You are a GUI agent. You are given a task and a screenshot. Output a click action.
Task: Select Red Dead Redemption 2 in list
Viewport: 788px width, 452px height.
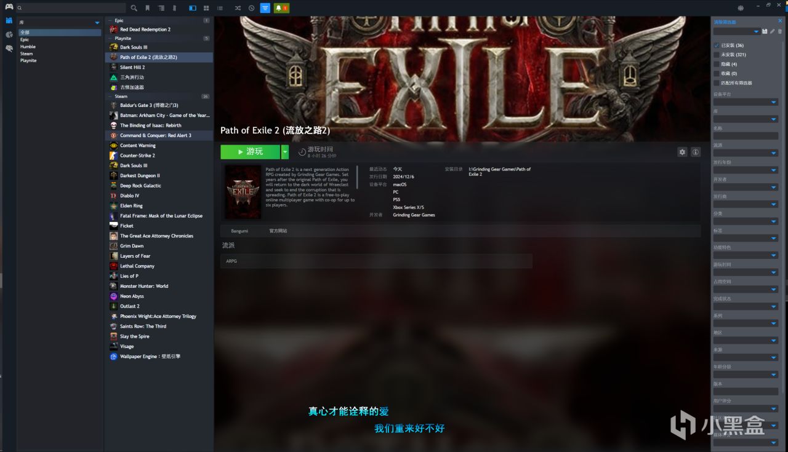(x=159, y=30)
